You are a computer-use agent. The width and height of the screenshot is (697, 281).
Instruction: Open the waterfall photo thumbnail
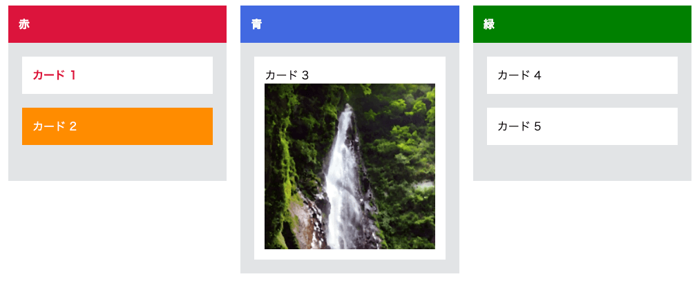pos(350,166)
